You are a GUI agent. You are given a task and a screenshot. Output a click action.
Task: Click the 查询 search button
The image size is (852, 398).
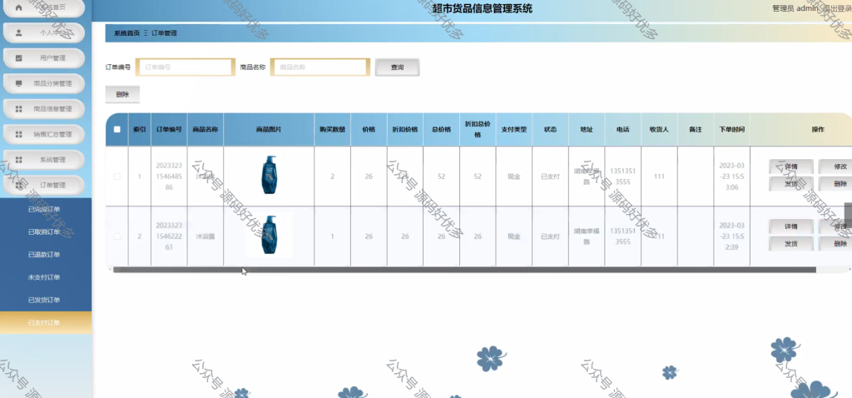(397, 67)
